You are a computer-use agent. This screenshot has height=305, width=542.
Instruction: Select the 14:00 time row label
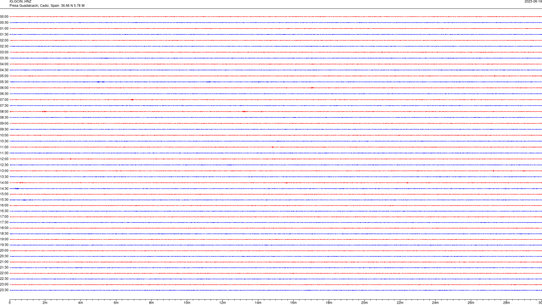point(4,183)
